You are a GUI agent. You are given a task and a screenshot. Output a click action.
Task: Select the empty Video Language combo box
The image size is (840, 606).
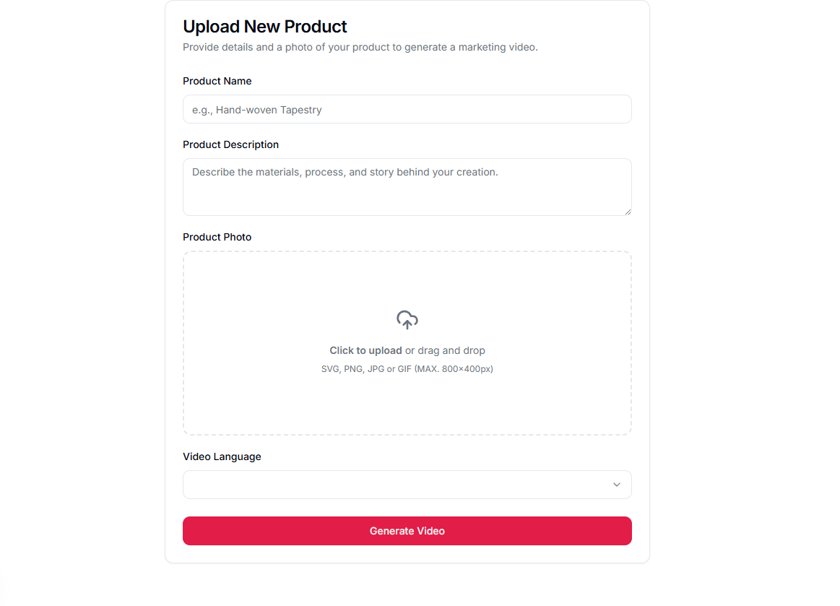click(x=390, y=485)
